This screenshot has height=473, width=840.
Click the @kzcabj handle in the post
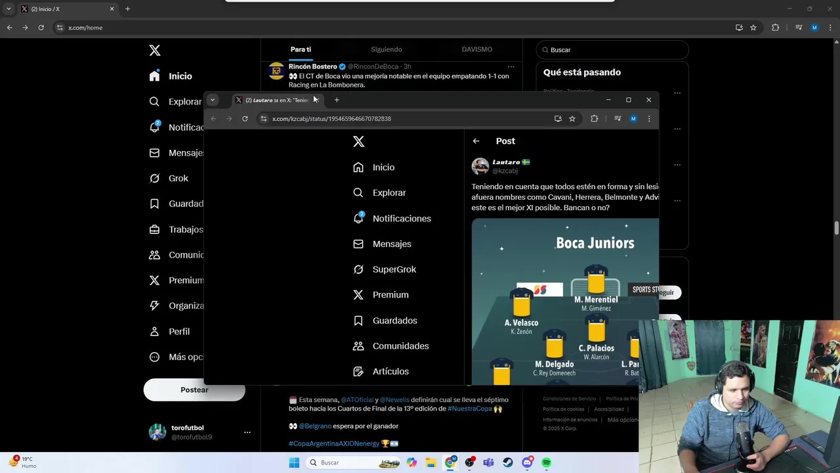(x=505, y=171)
